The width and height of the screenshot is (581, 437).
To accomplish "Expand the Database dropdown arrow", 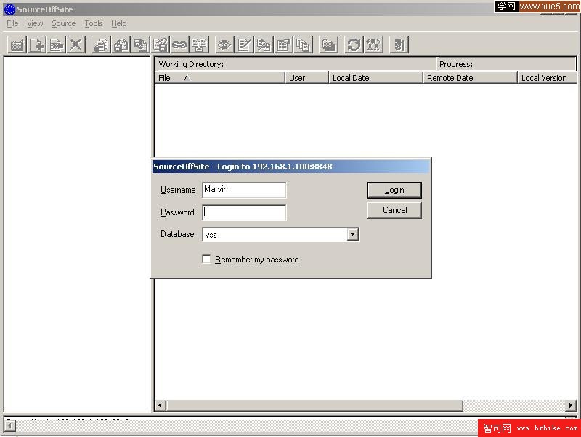I will 353,234.
